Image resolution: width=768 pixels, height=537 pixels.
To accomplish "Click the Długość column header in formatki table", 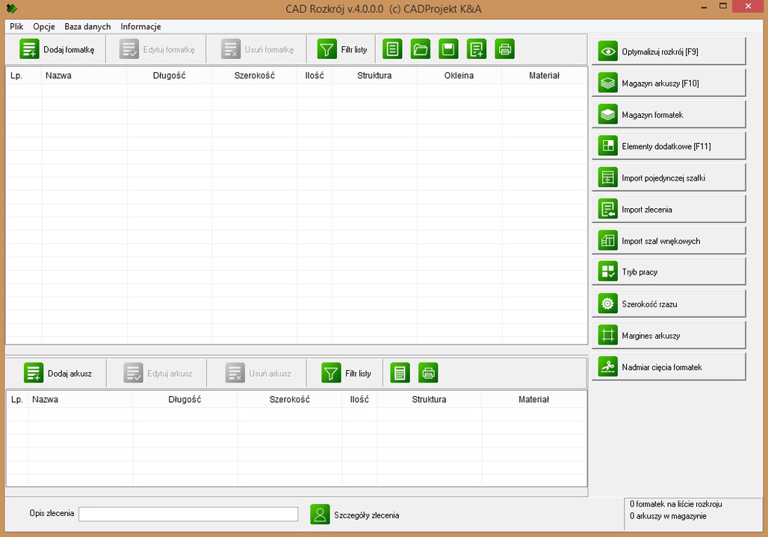I will (169, 75).
